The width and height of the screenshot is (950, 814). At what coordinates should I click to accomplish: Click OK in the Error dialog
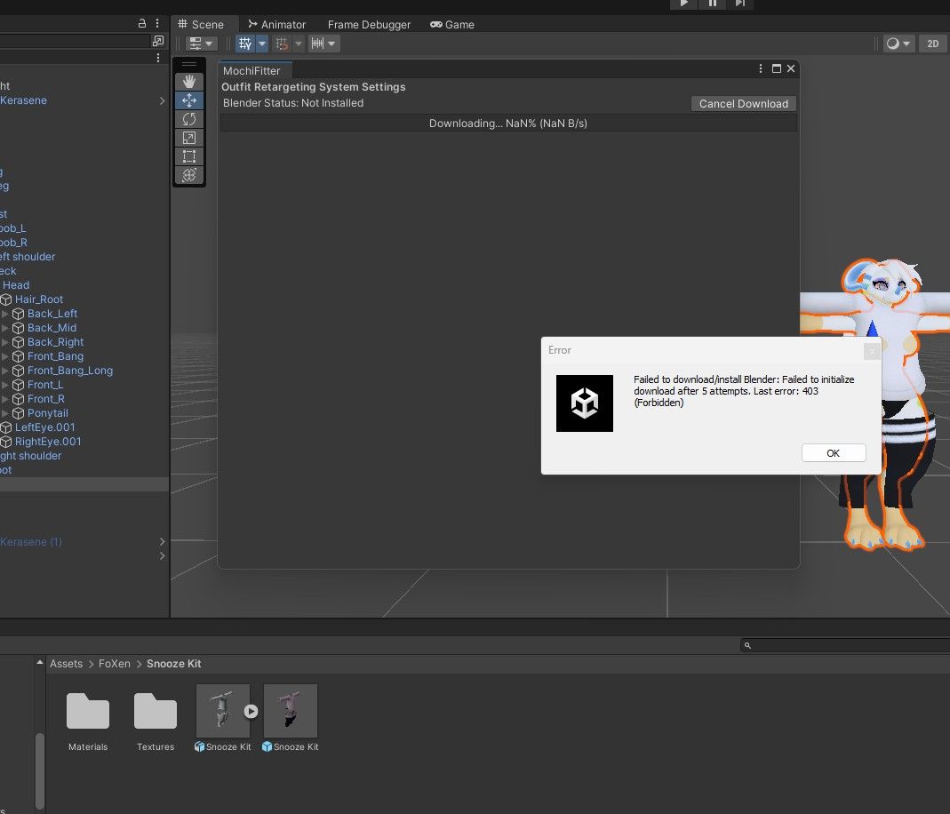click(x=833, y=453)
